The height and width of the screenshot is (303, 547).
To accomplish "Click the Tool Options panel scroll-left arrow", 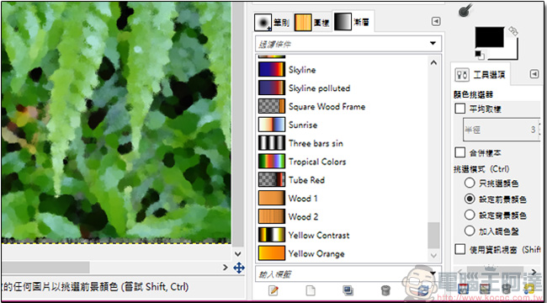I will pyautogui.click(x=459, y=272).
